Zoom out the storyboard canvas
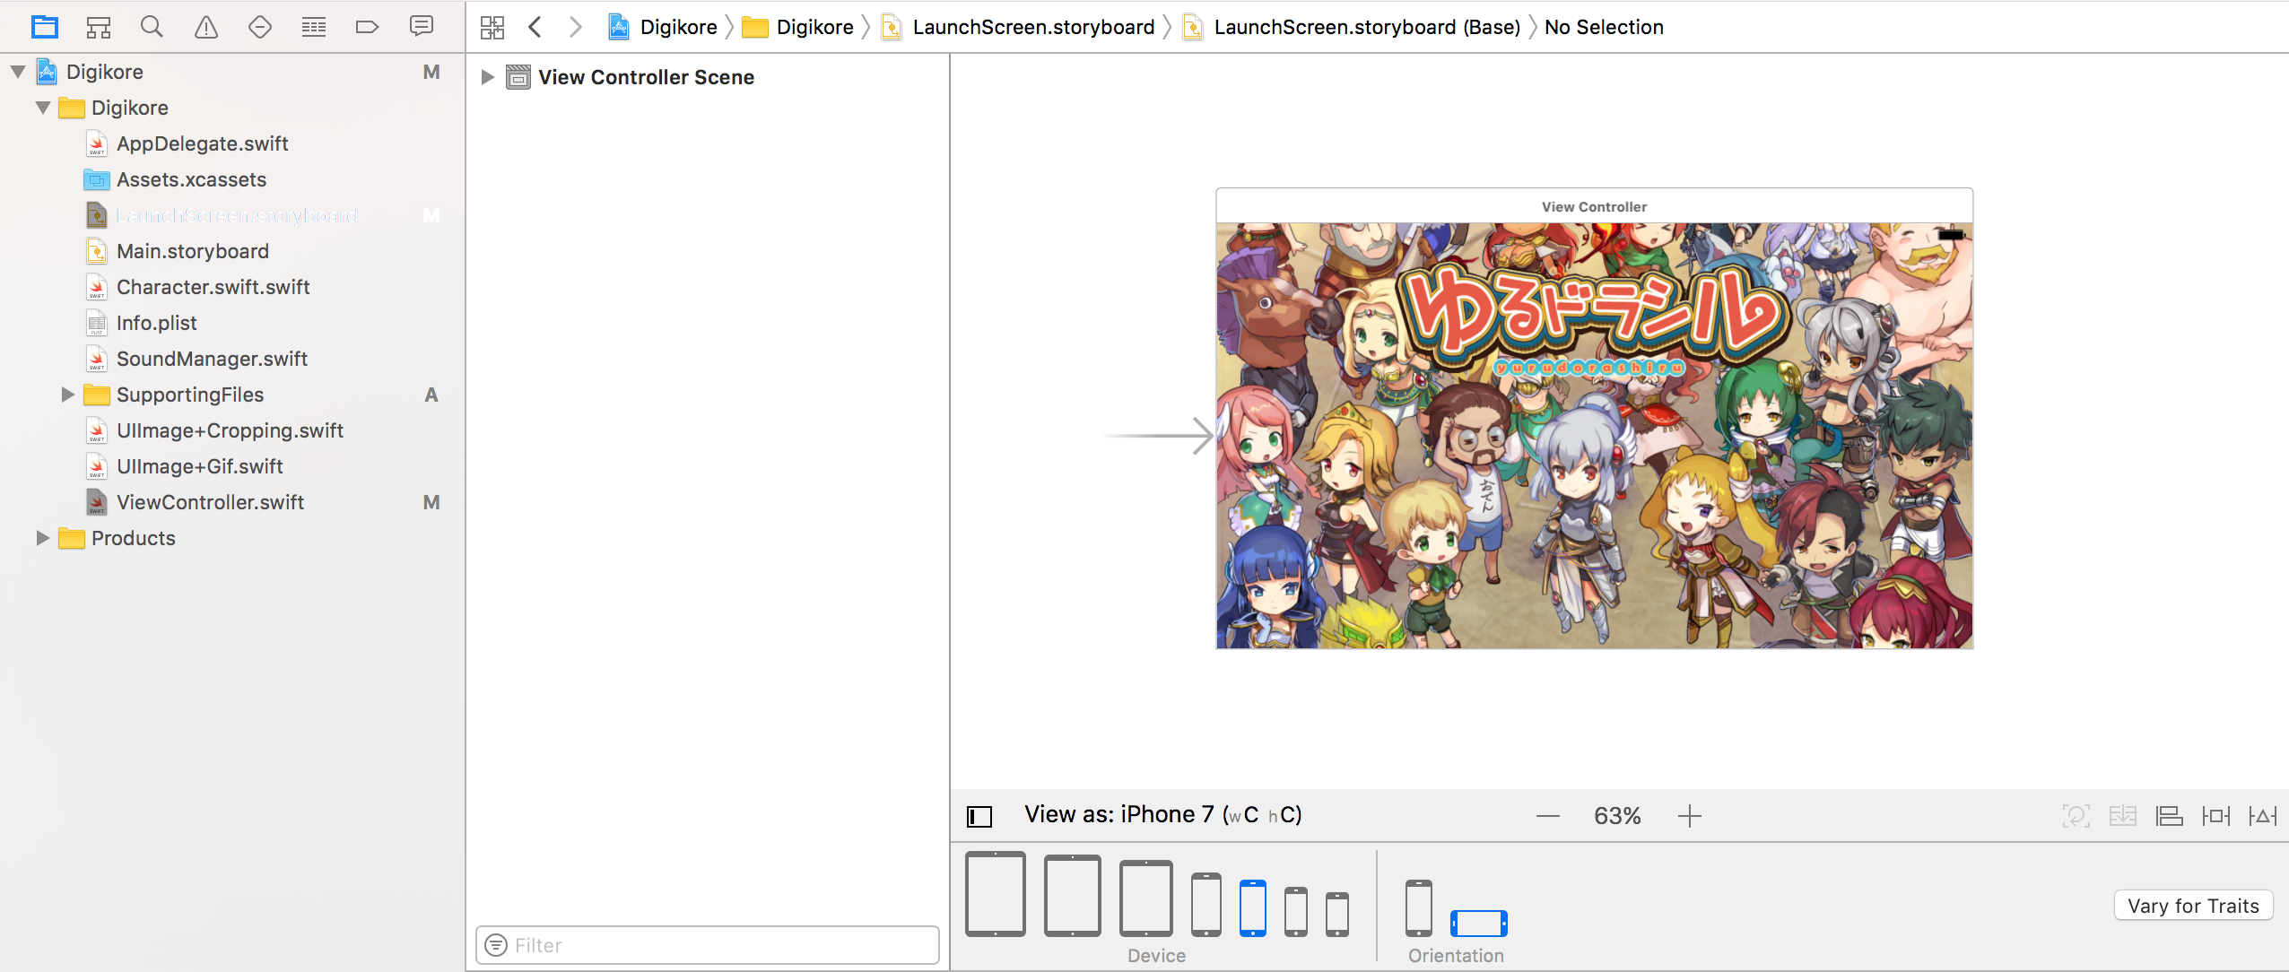Viewport: 2289px width, 972px height. coord(1548,816)
